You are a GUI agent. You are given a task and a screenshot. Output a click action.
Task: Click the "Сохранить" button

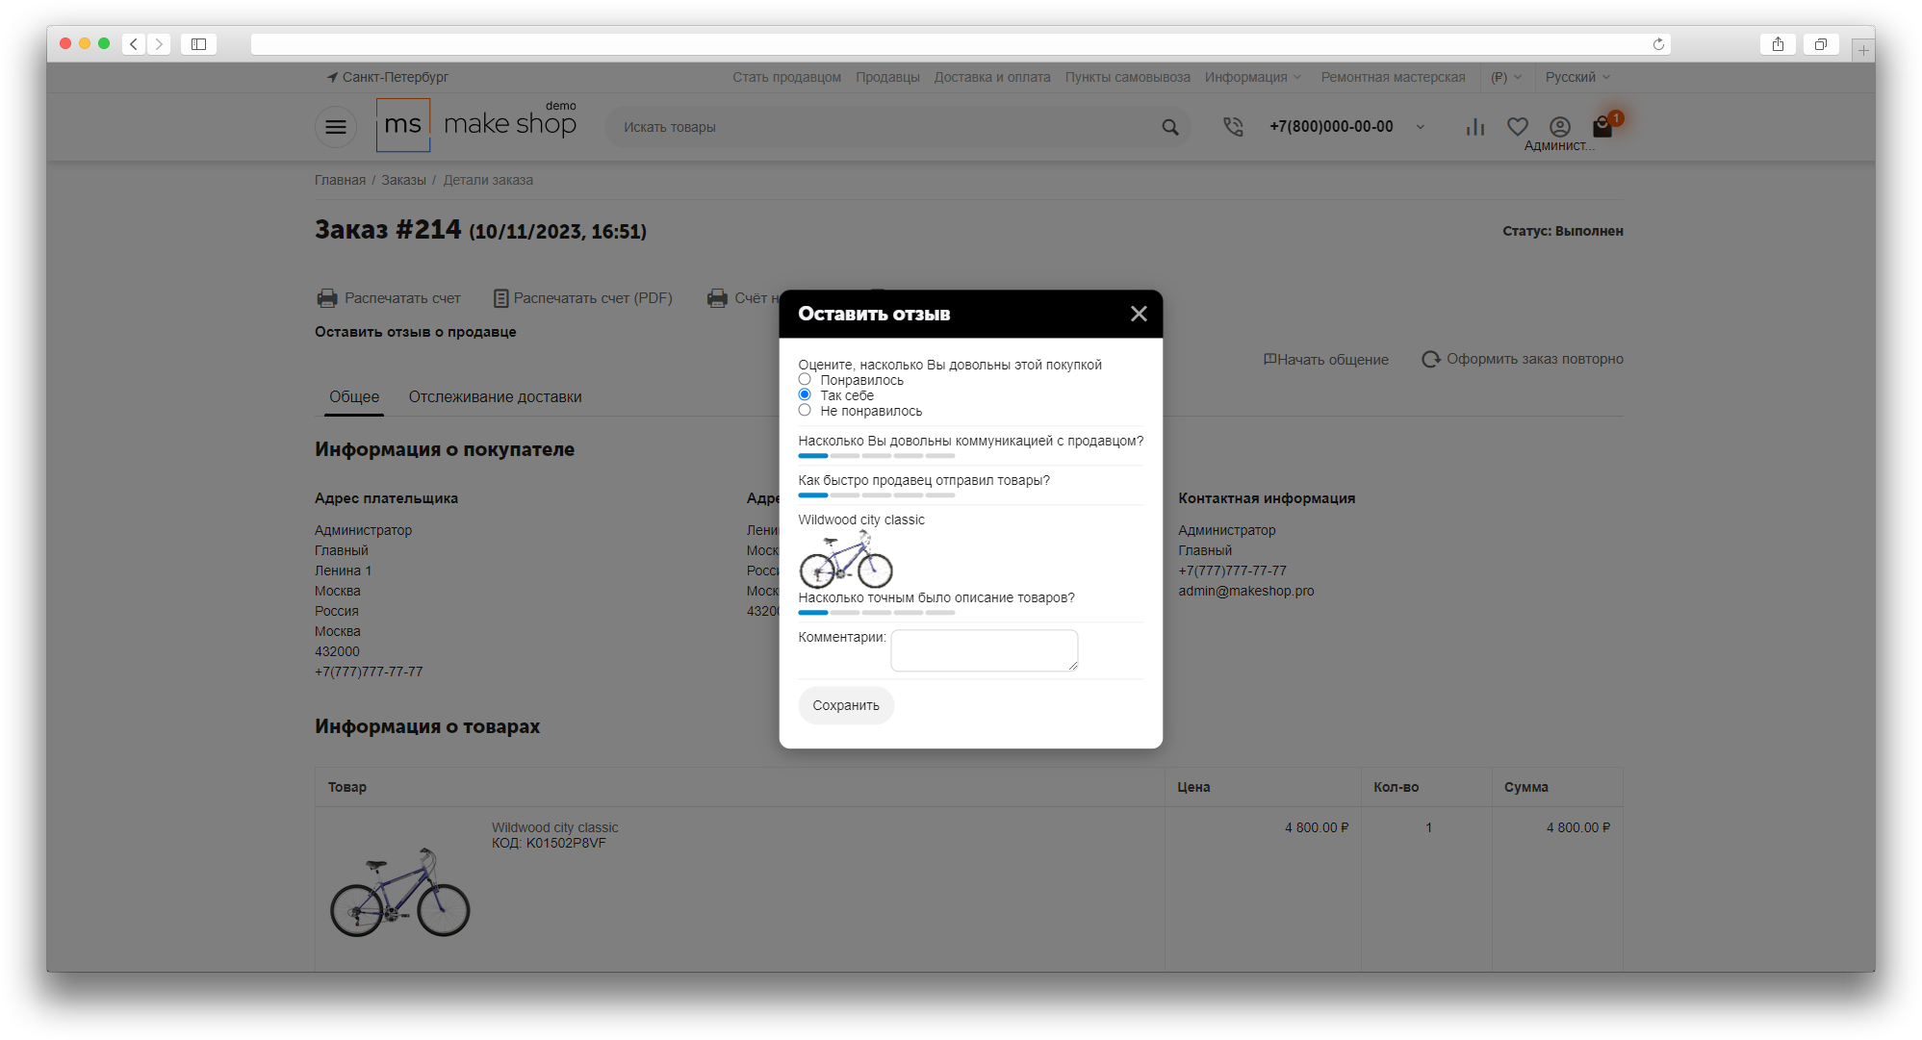846,705
